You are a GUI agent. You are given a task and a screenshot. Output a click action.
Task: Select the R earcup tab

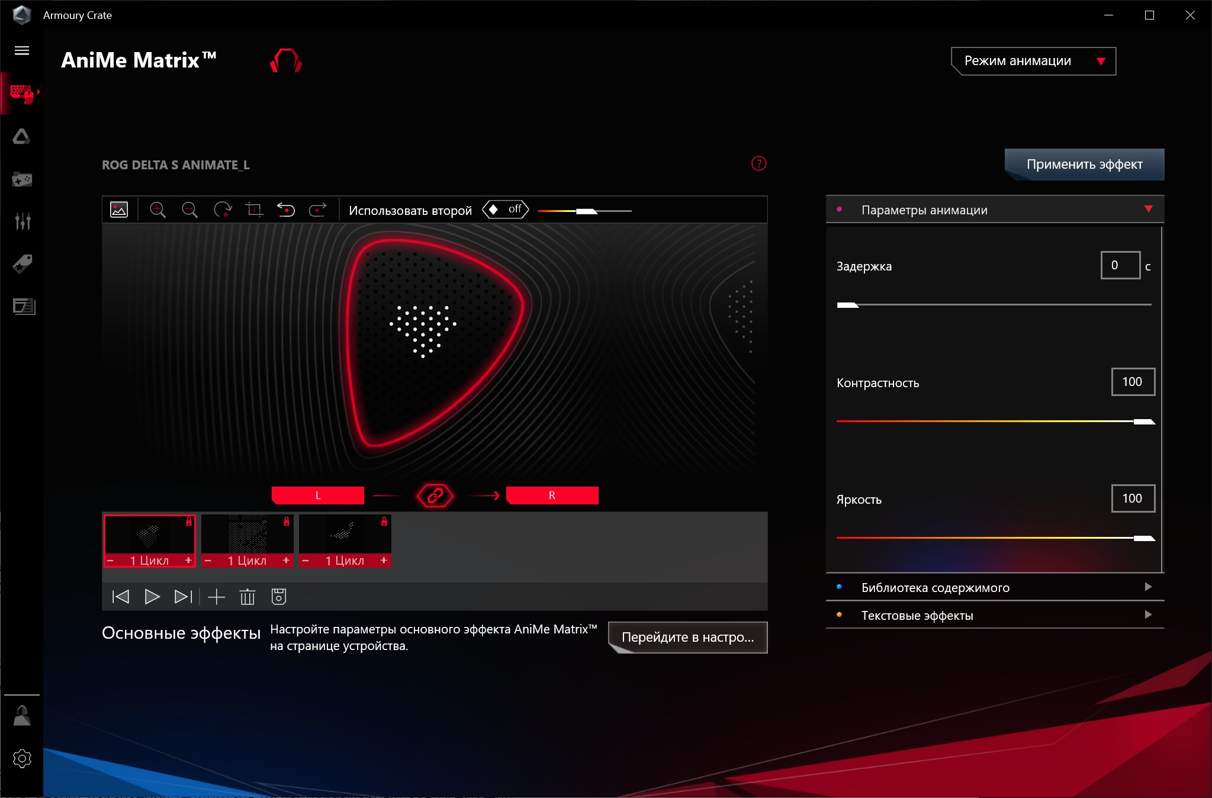tap(552, 495)
